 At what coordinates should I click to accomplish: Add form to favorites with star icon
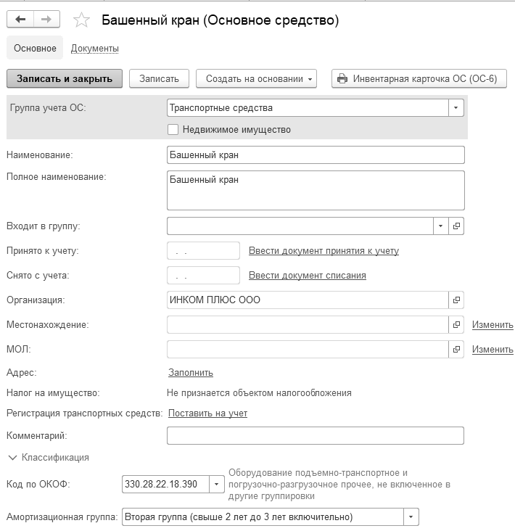tap(82, 20)
